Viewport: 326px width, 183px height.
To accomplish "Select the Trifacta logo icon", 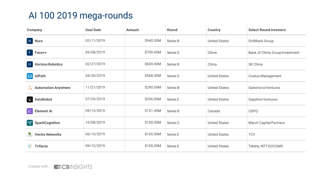I will click(x=30, y=146).
